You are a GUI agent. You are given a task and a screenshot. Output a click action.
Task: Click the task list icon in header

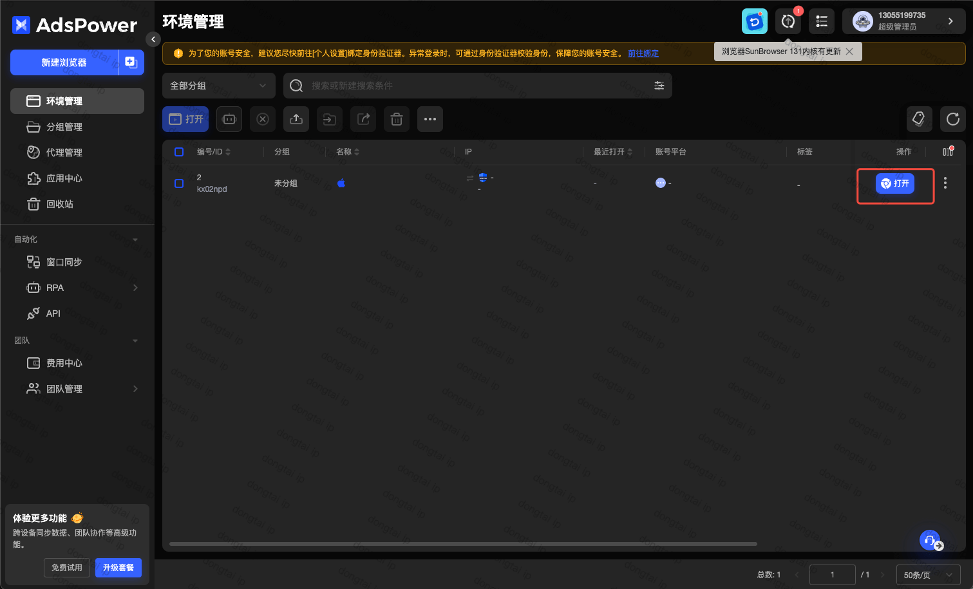tap(822, 21)
